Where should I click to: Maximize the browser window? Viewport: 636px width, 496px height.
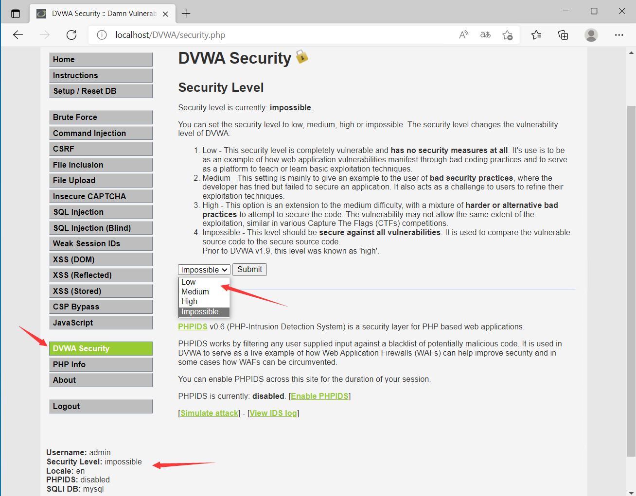click(x=594, y=11)
